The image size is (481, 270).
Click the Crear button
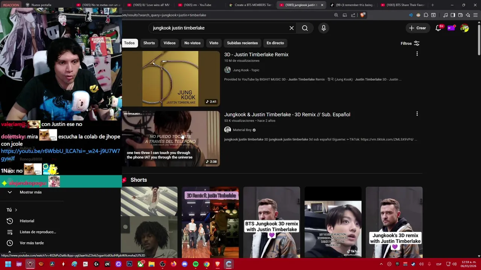pos(417,28)
